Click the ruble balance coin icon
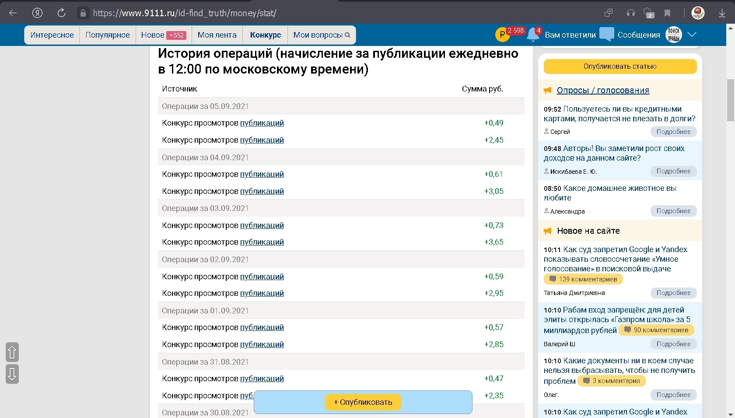735x418 pixels. (502, 35)
